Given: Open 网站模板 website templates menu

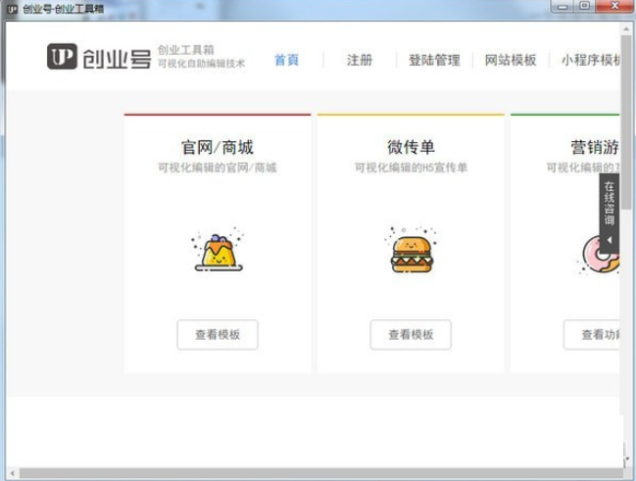Looking at the screenshot, I should (x=511, y=60).
